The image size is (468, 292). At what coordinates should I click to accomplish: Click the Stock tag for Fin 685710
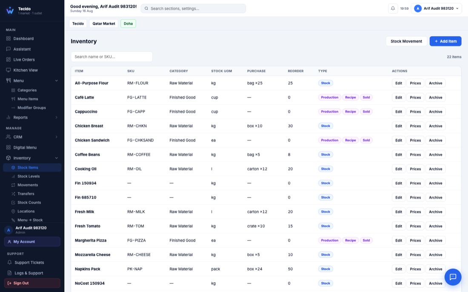(325, 198)
